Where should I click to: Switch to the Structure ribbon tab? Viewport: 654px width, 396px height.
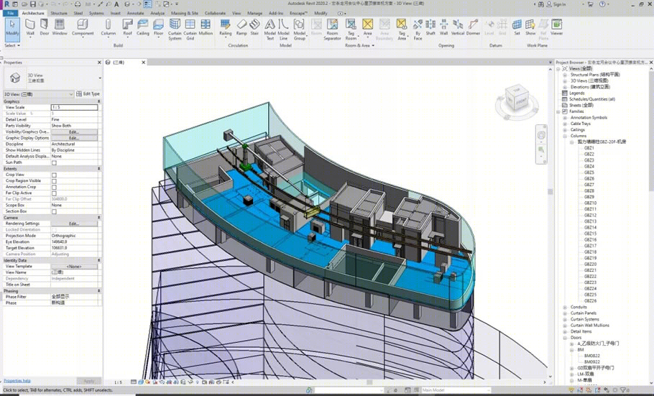click(59, 13)
